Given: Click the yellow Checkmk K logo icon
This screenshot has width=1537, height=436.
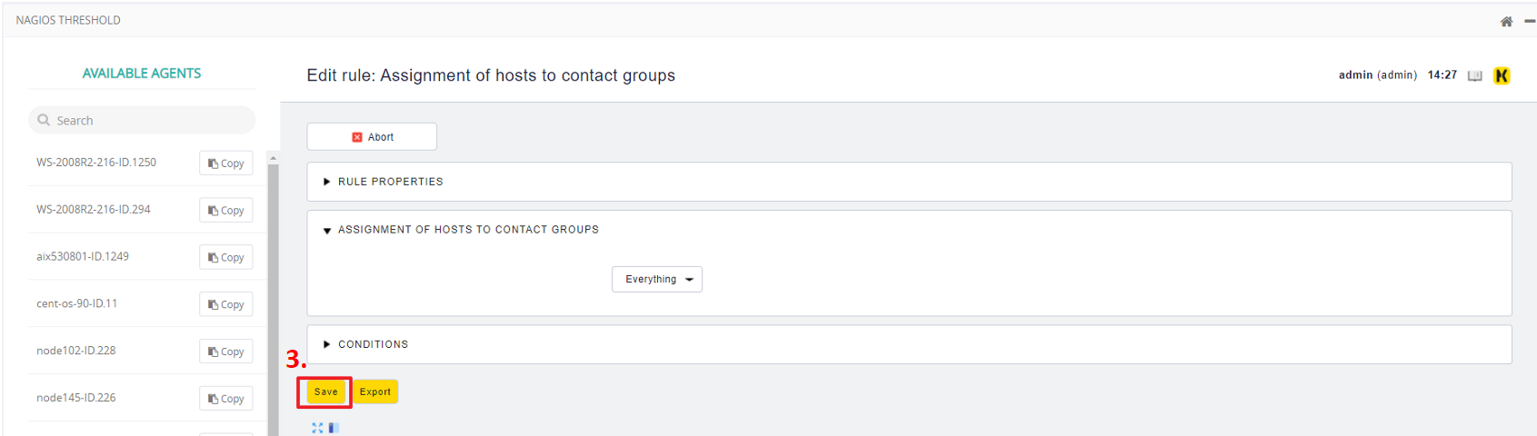Looking at the screenshot, I should point(1502,75).
